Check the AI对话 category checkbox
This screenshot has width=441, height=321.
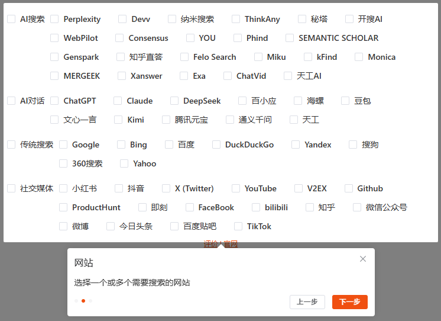pos(11,101)
